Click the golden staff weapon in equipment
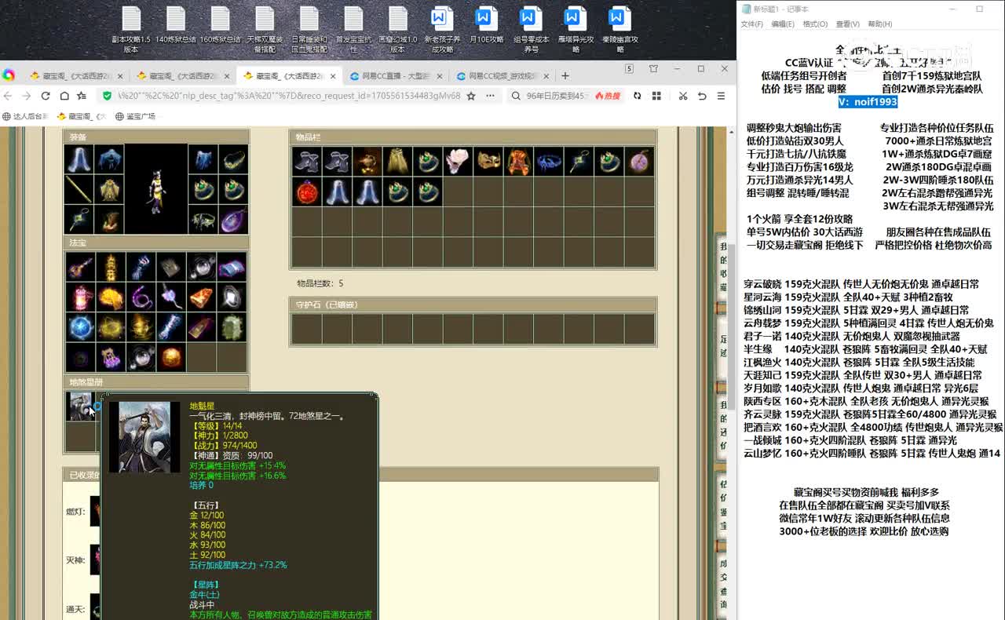The height and width of the screenshot is (620, 1005). 79,189
